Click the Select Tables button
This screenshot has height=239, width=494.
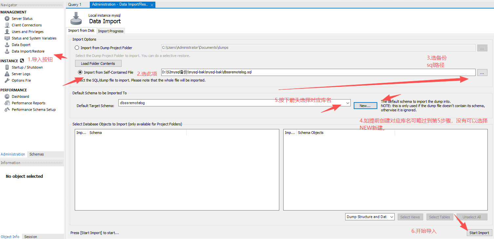[440, 217]
